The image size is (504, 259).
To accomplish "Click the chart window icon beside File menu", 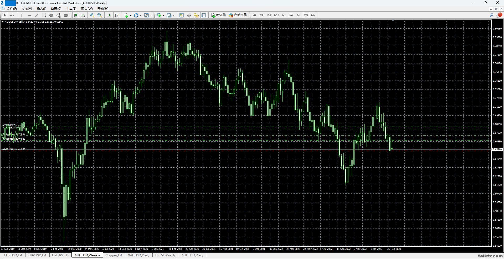I will (3, 9).
